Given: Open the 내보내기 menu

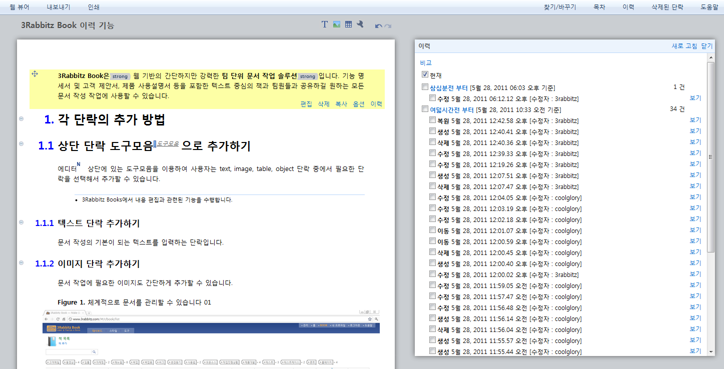Looking at the screenshot, I should (x=59, y=7).
